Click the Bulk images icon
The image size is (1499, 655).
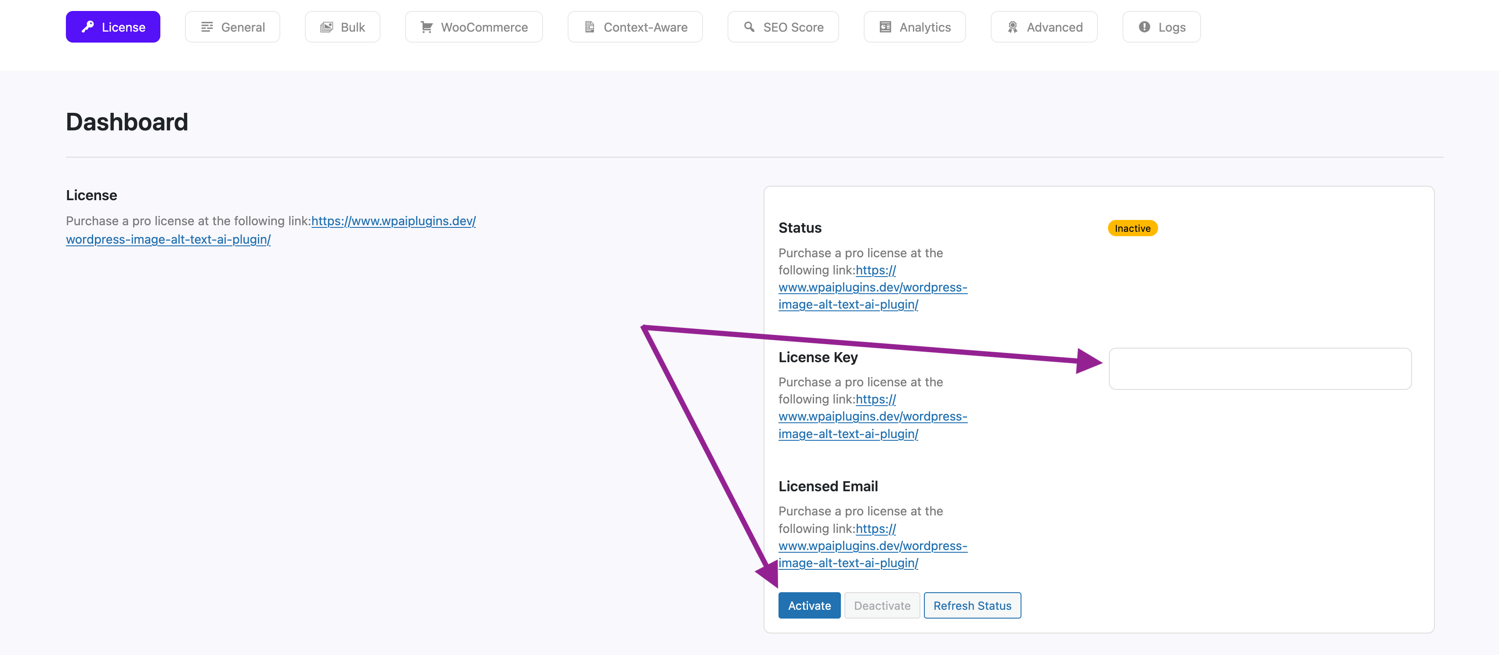click(x=326, y=27)
